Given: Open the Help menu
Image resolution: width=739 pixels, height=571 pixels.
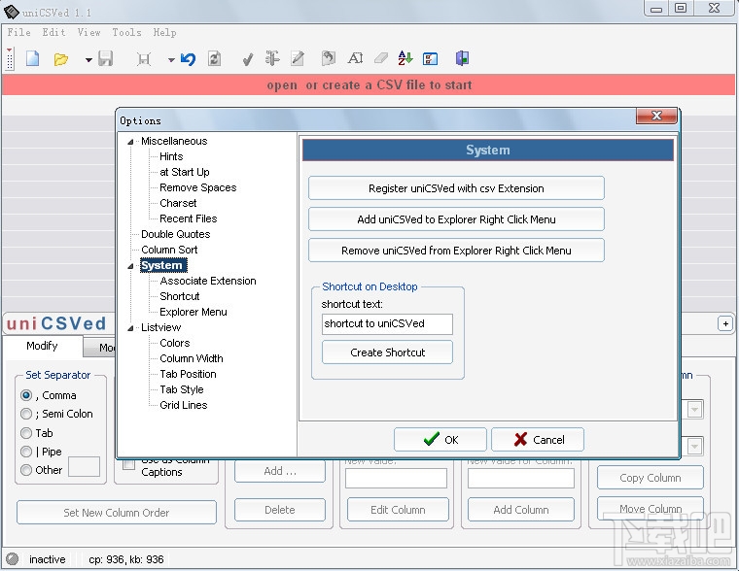Looking at the screenshot, I should 164,32.
